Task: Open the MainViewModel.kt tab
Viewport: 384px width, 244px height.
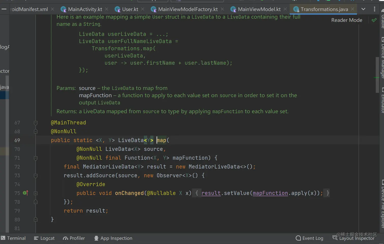Action: [x=259, y=9]
